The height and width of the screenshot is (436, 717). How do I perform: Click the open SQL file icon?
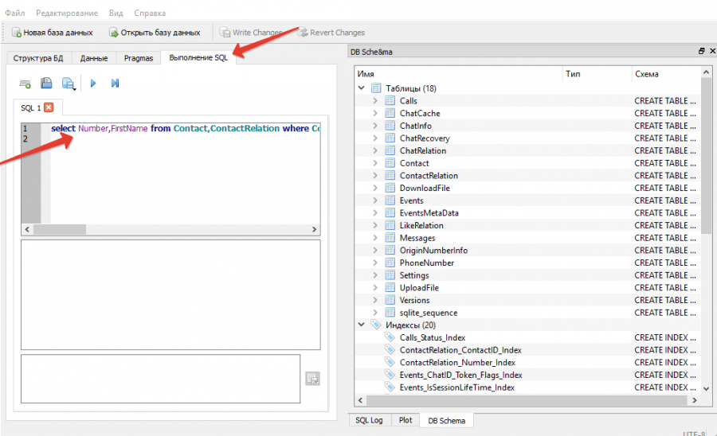tap(46, 83)
